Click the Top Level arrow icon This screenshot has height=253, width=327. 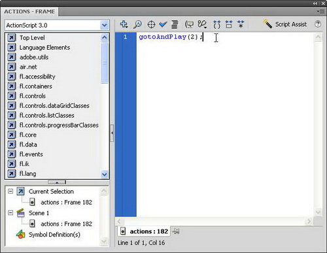pyautogui.click(x=12, y=38)
